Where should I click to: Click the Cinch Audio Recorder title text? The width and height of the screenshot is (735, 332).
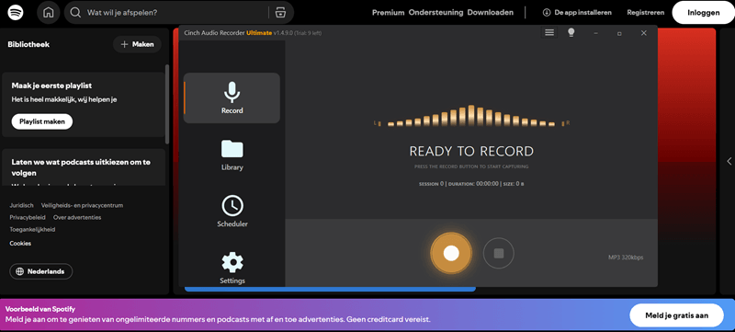(253, 33)
